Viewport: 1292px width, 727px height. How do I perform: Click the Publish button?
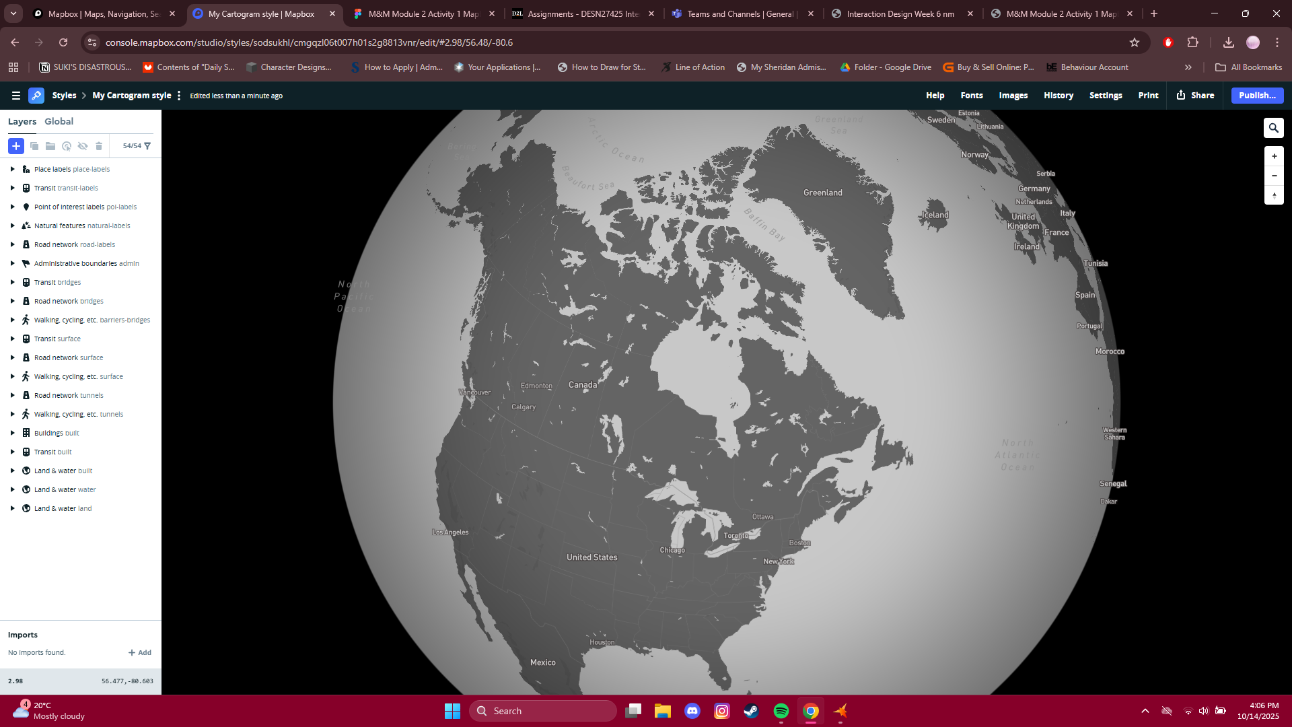point(1256,96)
